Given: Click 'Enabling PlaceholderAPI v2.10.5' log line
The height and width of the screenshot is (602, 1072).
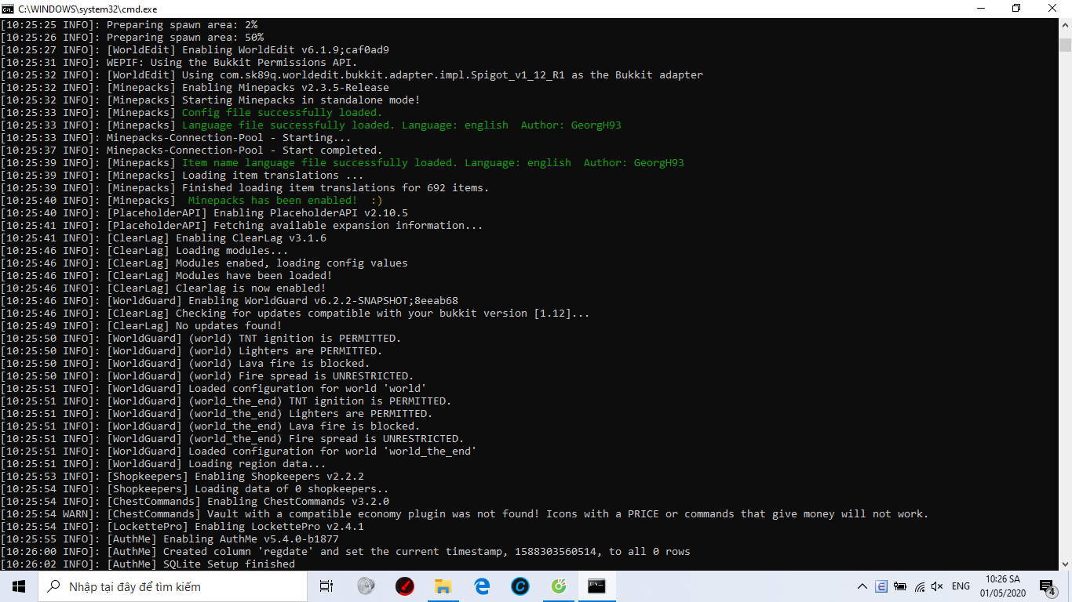Looking at the screenshot, I should click(204, 213).
